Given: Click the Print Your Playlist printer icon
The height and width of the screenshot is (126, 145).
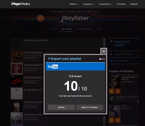Looking at the screenshot, I should point(111,61).
